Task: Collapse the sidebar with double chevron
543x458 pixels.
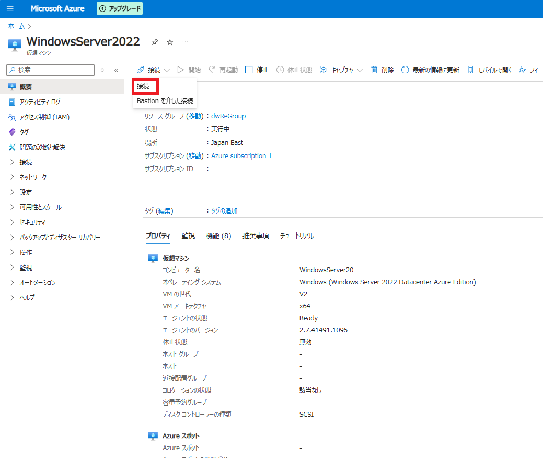Action: [117, 70]
